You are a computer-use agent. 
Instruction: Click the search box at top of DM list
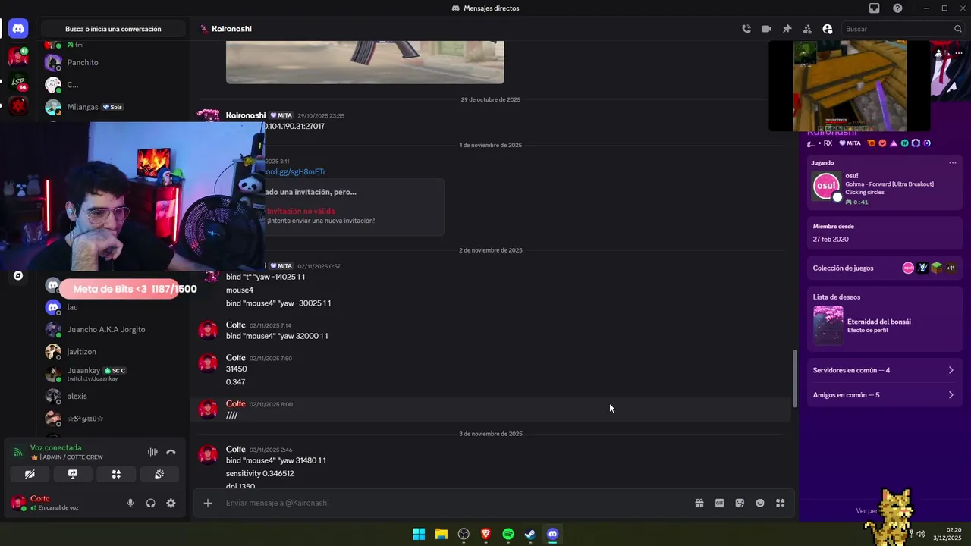[x=113, y=29]
